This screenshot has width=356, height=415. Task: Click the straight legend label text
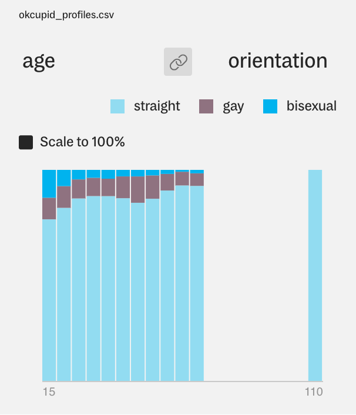click(x=157, y=106)
